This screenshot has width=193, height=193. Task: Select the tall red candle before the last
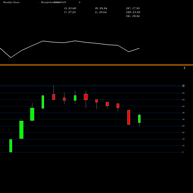129,117
